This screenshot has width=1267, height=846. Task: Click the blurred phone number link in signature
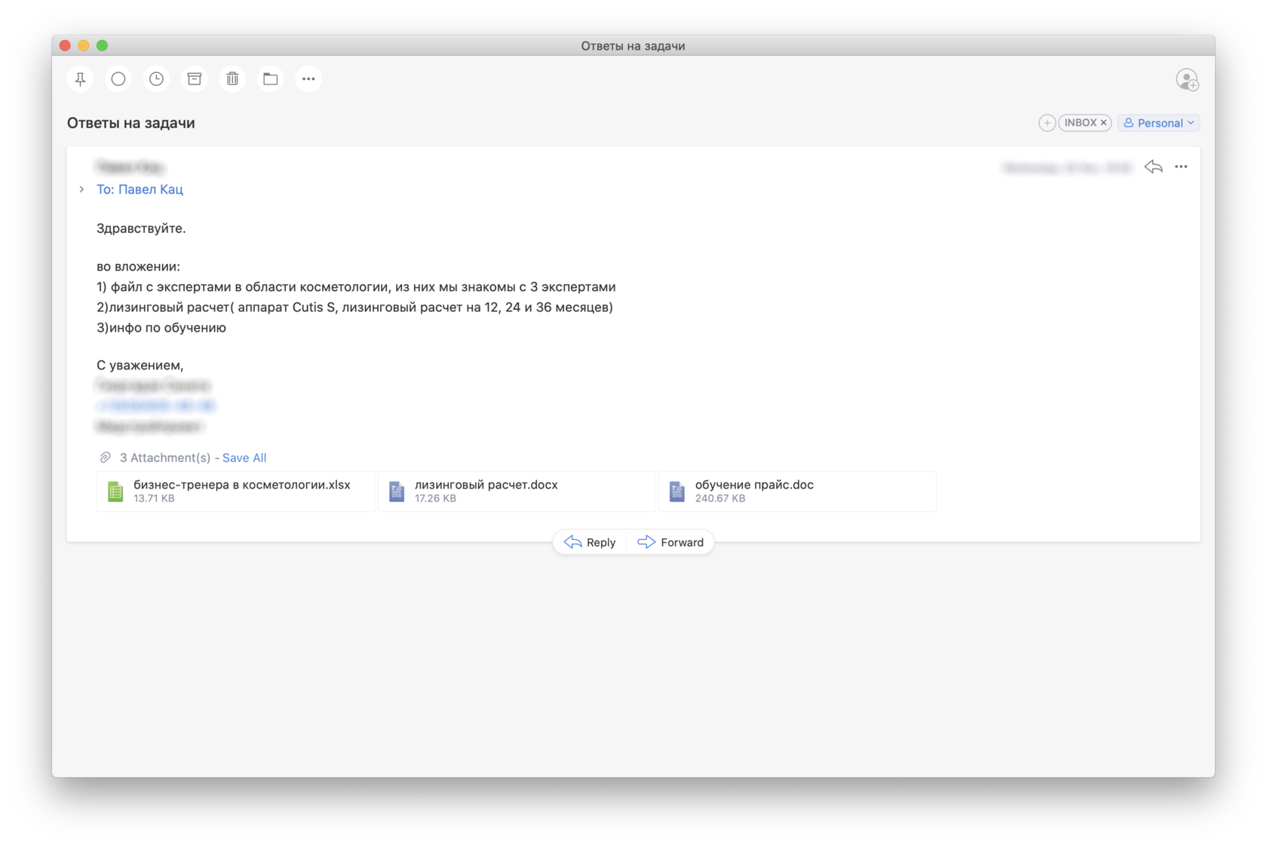pos(156,406)
